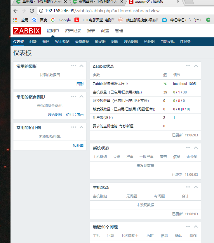214x243 pixels.
Task: Collapse the 主机状态 widget
Action: [x=196, y=187]
